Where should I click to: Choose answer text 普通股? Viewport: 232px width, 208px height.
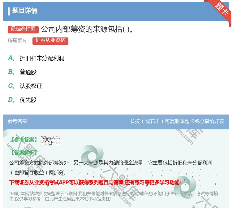coord(28,72)
